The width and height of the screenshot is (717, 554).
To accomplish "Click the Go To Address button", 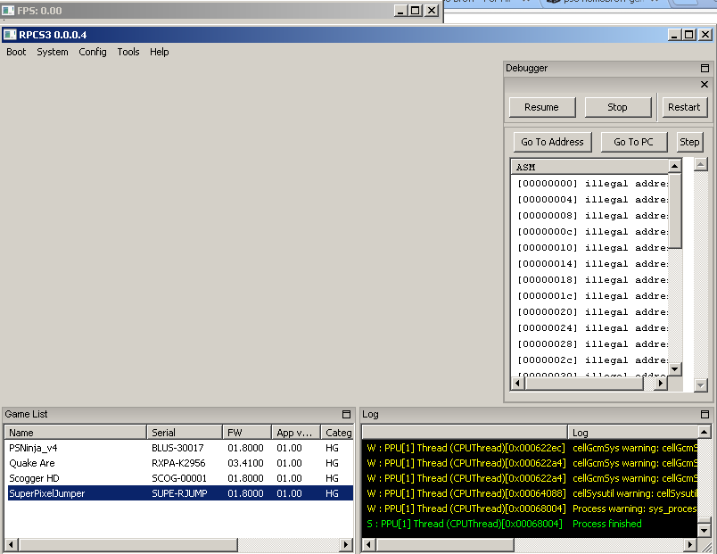I will click(552, 142).
